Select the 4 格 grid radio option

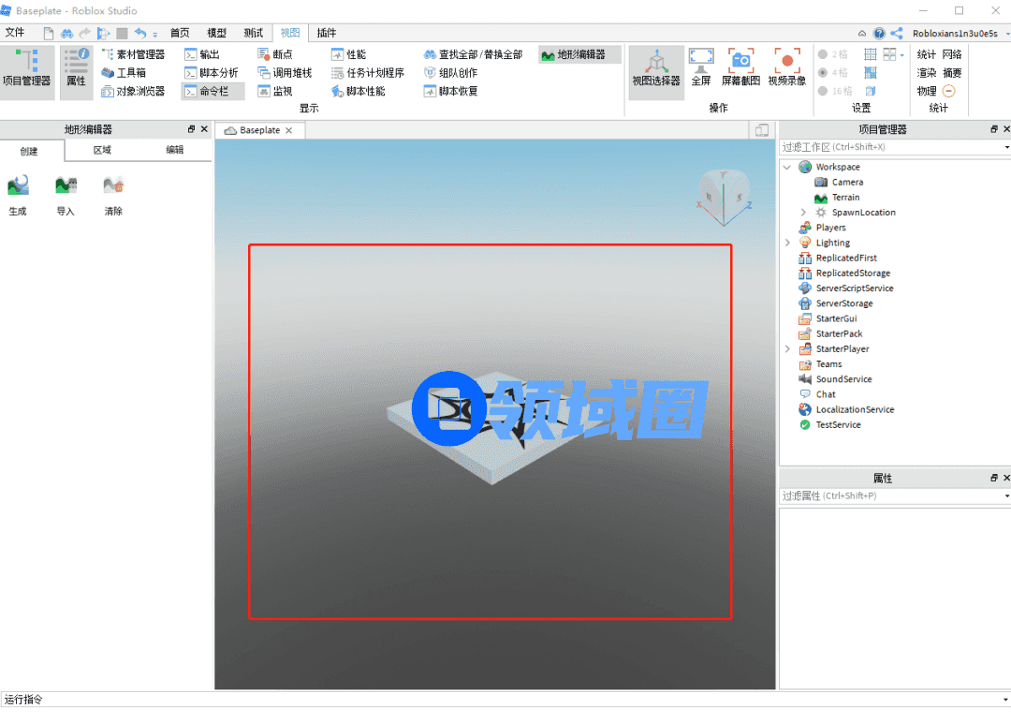coord(823,73)
